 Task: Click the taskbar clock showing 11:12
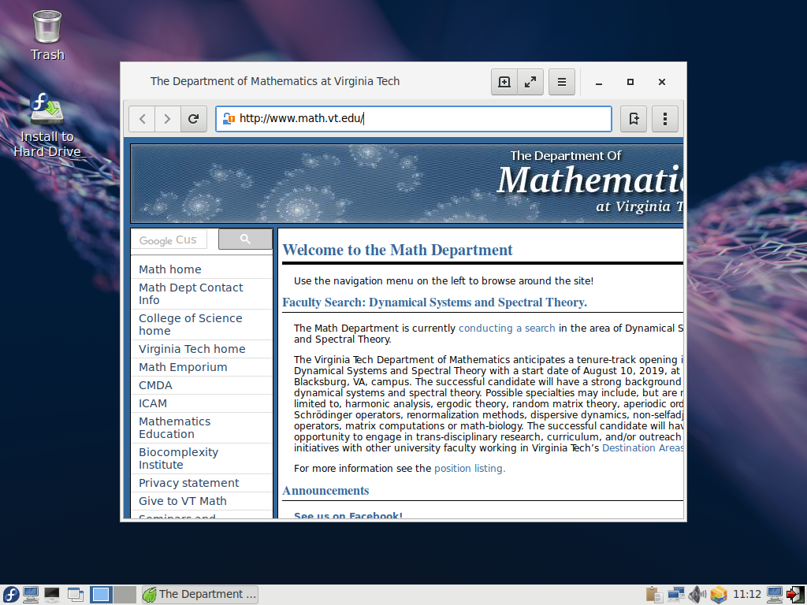tap(747, 595)
